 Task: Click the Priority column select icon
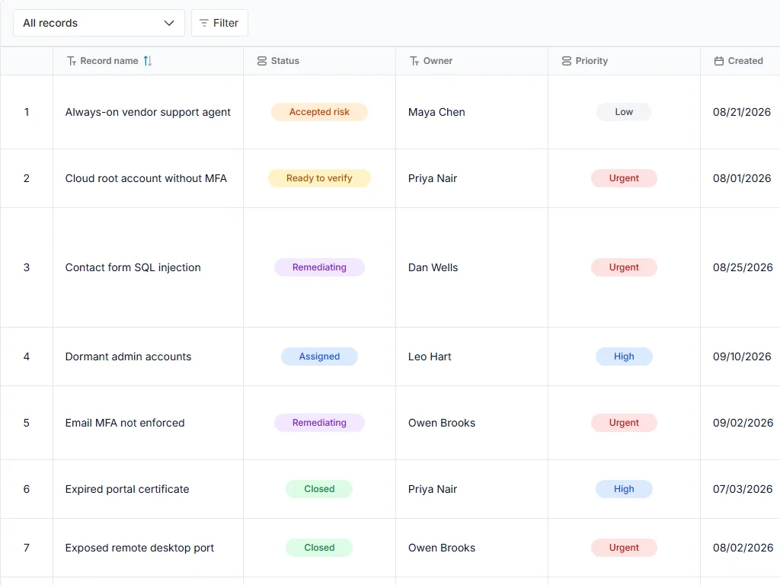coord(567,61)
